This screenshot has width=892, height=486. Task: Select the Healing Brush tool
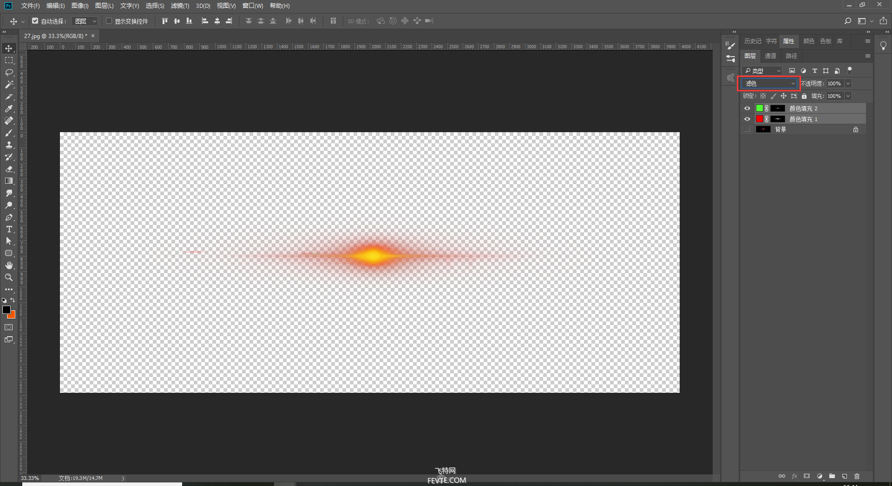(9, 121)
